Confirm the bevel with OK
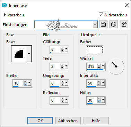 [x=40, y=121]
